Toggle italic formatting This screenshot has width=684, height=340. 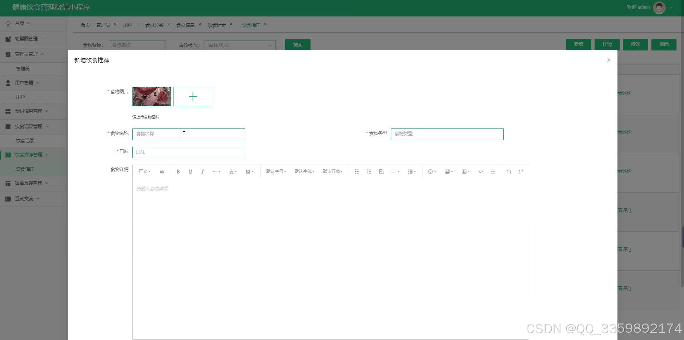click(x=202, y=171)
